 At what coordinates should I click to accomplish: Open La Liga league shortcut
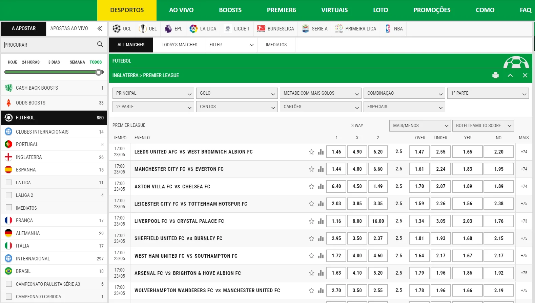click(203, 29)
